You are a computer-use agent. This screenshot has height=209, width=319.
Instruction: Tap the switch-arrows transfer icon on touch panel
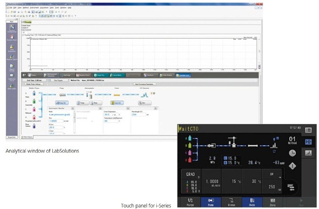(291, 187)
